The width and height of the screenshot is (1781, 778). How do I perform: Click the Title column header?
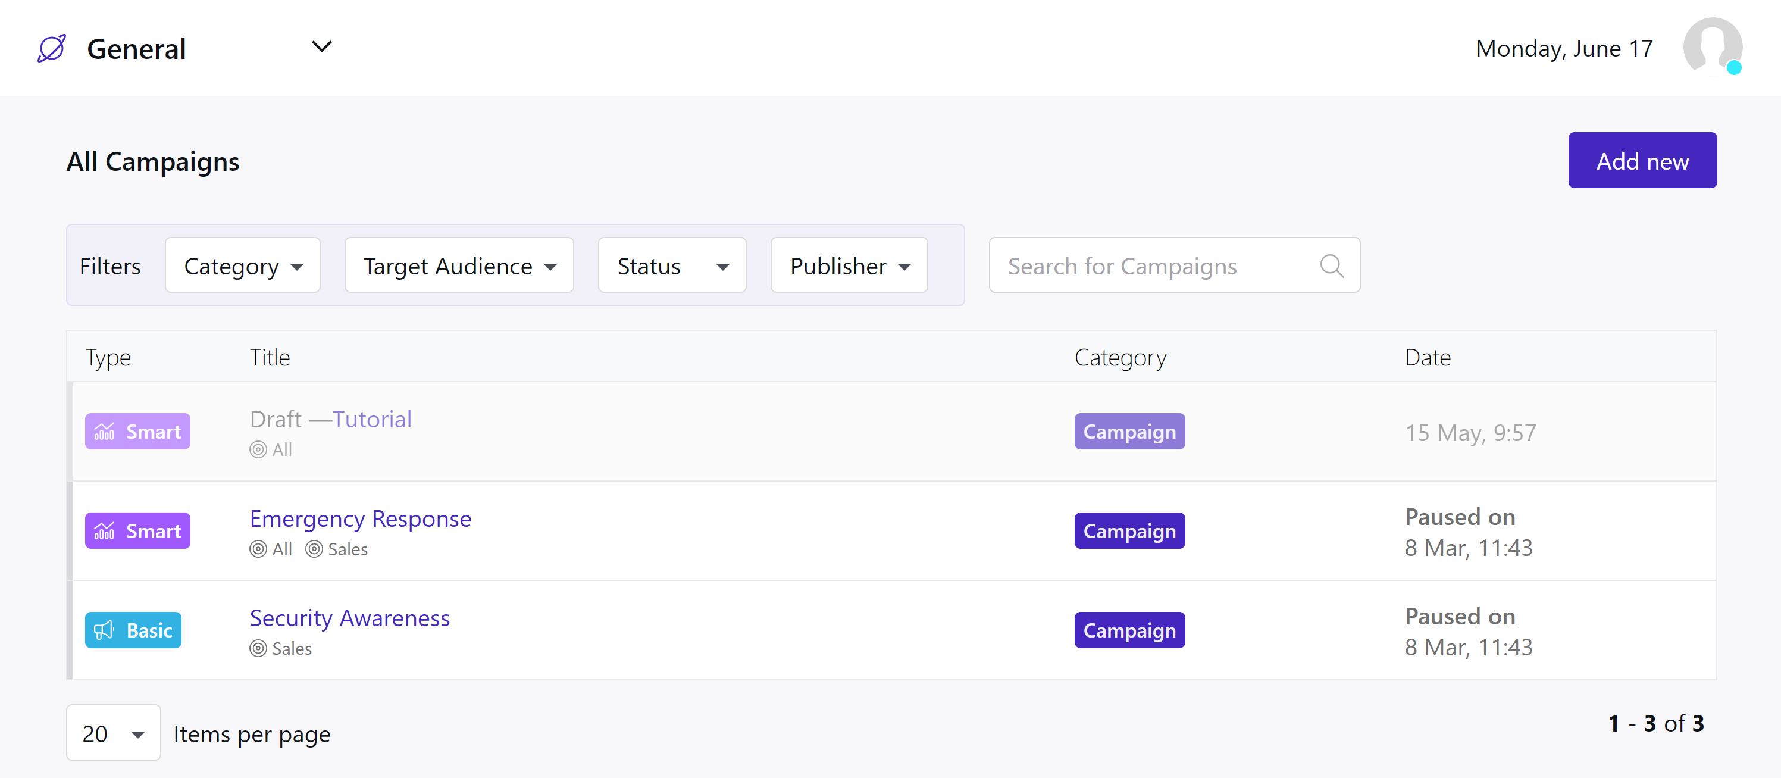[270, 358]
